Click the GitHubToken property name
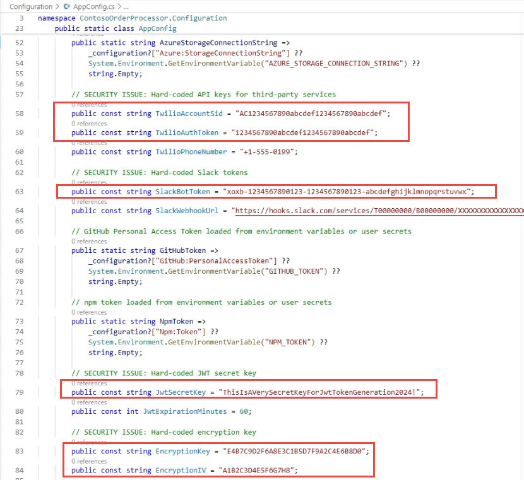 coord(183,250)
